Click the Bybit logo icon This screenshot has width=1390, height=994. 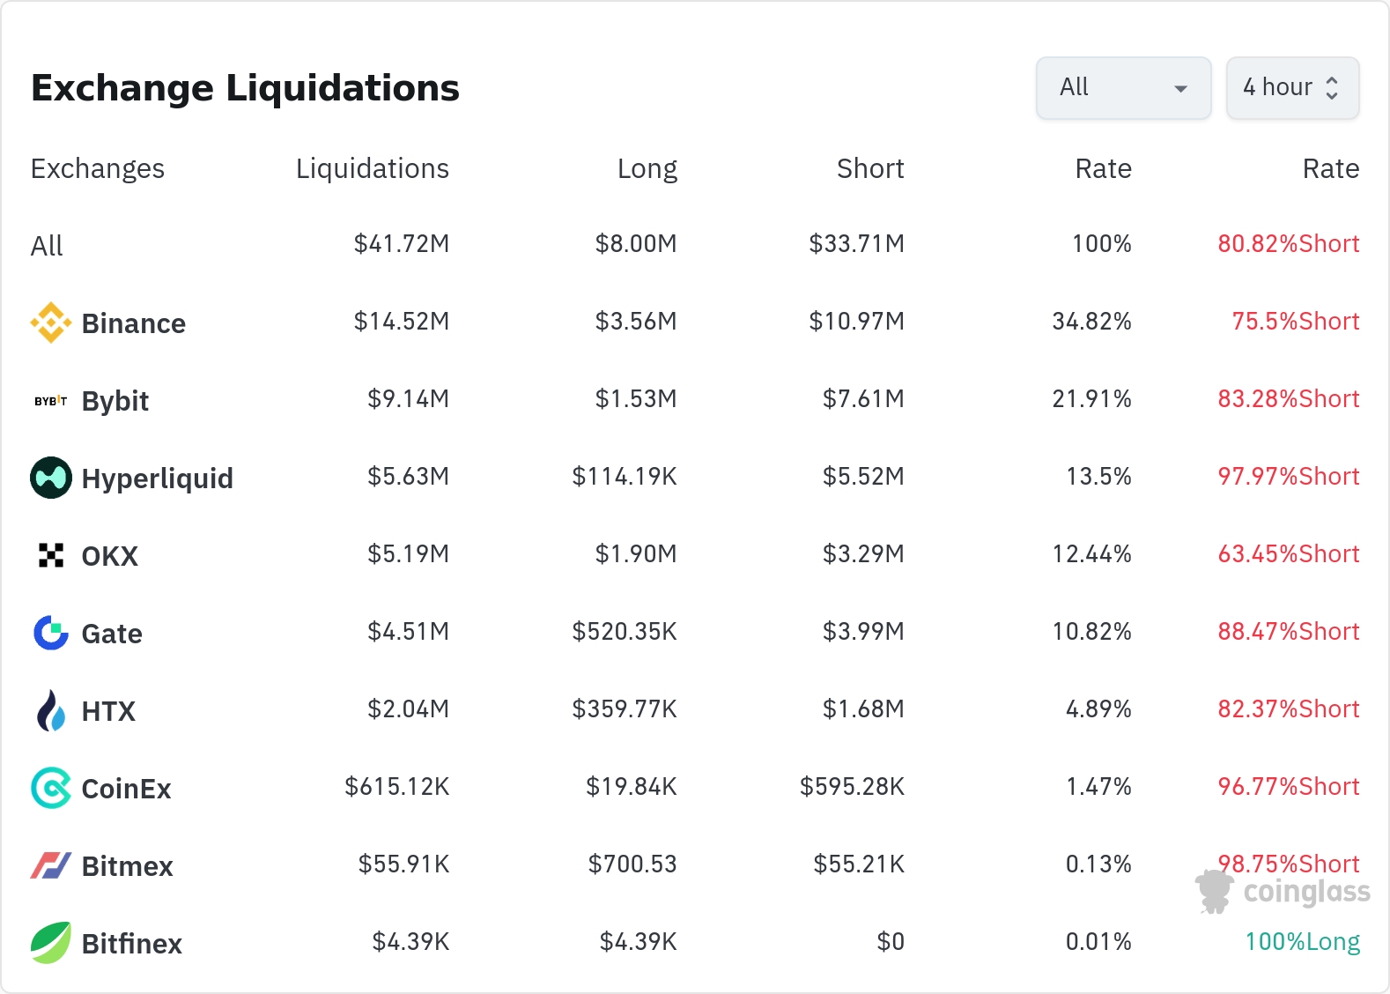point(51,401)
